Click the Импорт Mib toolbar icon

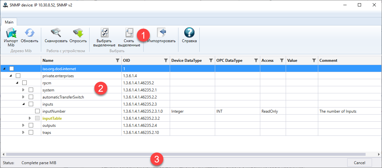point(11,33)
